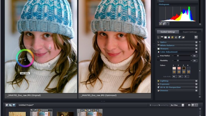Select color swatch 3 (dark brown)
Screen dimensions: 206x116
coord(184,68)
